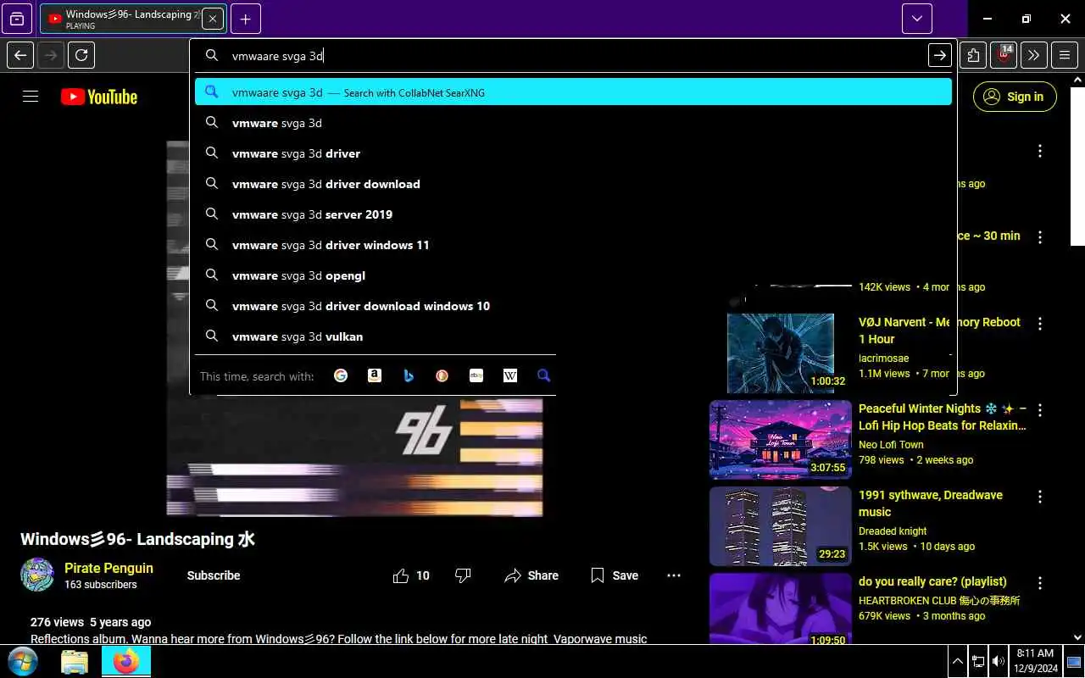Open options menu for 'do you really care?'
The image size is (1085, 678).
(1040, 583)
